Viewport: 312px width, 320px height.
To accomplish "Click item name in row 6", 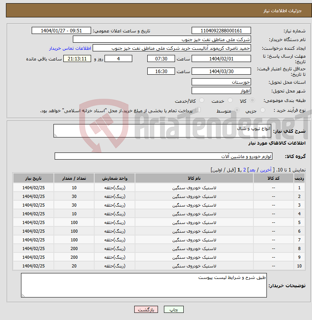I will click(x=194, y=231).
